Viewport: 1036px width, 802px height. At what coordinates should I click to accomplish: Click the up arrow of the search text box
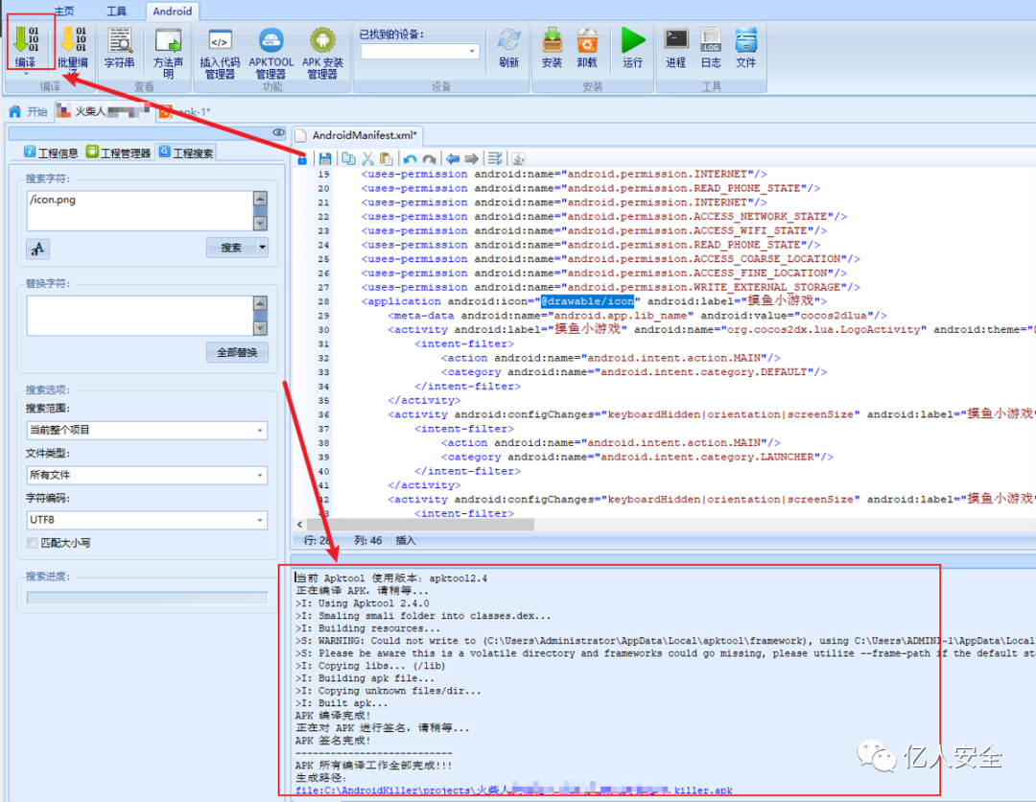(260, 199)
